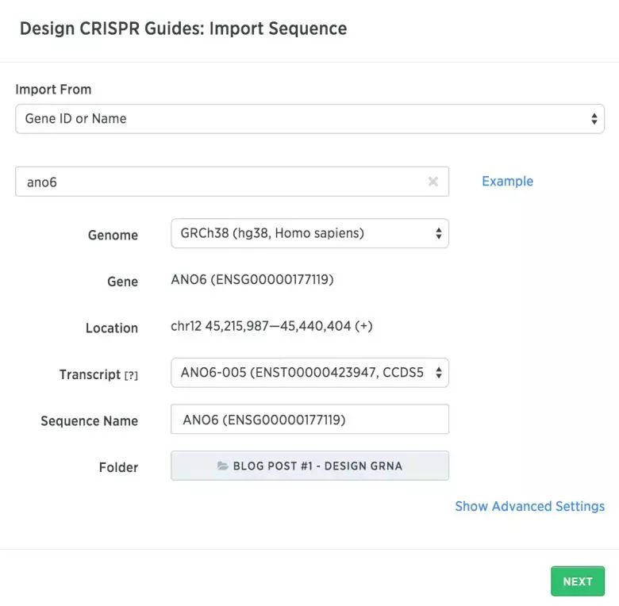Click the folder icon beside BLOG POST #1
This screenshot has height=606, width=619.
(x=223, y=466)
